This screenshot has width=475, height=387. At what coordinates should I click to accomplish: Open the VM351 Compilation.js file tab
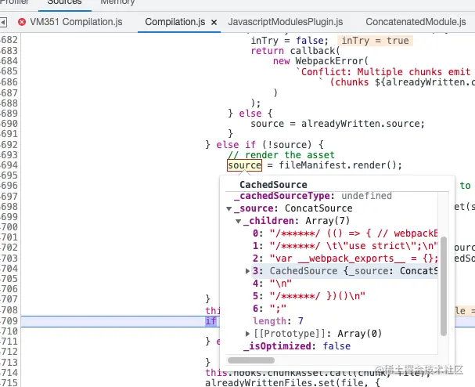pos(76,22)
